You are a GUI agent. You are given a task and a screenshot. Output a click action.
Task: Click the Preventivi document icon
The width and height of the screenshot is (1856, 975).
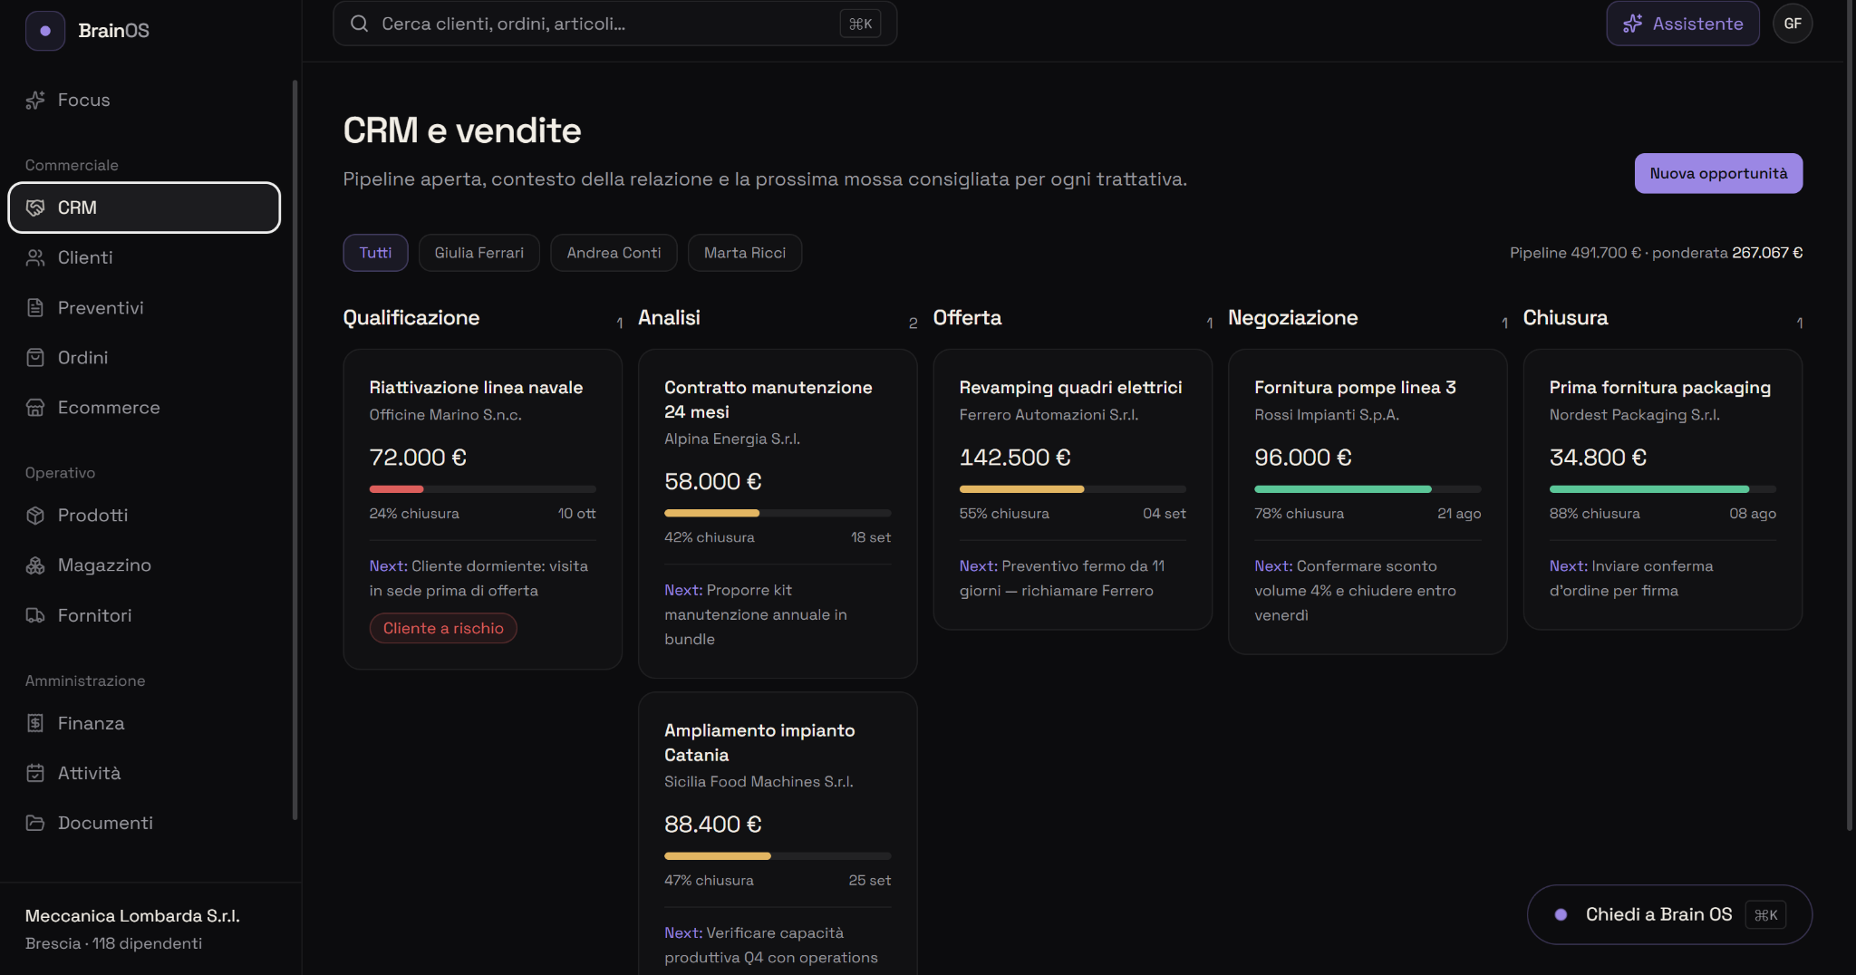[x=35, y=308]
